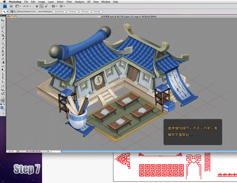
Task: Open the Edit menu
Action: (x=33, y=2)
